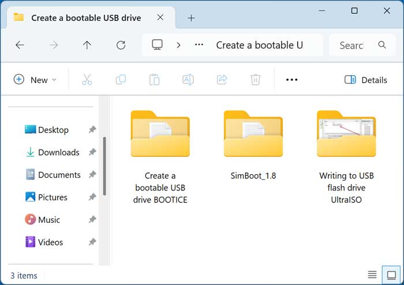Switch to large icons view

point(391,275)
